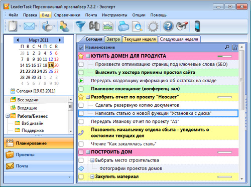Open Планирование section
Image resolution: width=251 pixels, height=187 pixels.
[x=39, y=143]
